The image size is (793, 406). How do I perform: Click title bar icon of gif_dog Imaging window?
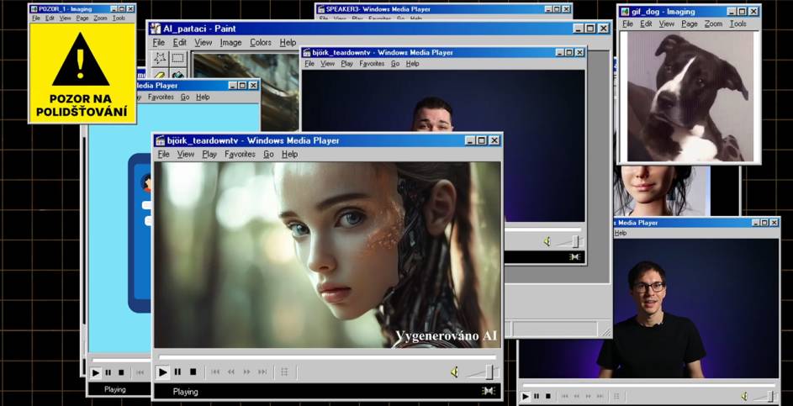coord(625,12)
